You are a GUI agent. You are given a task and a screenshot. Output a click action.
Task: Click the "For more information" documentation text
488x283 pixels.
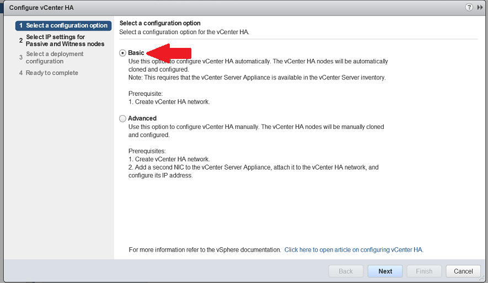point(205,250)
